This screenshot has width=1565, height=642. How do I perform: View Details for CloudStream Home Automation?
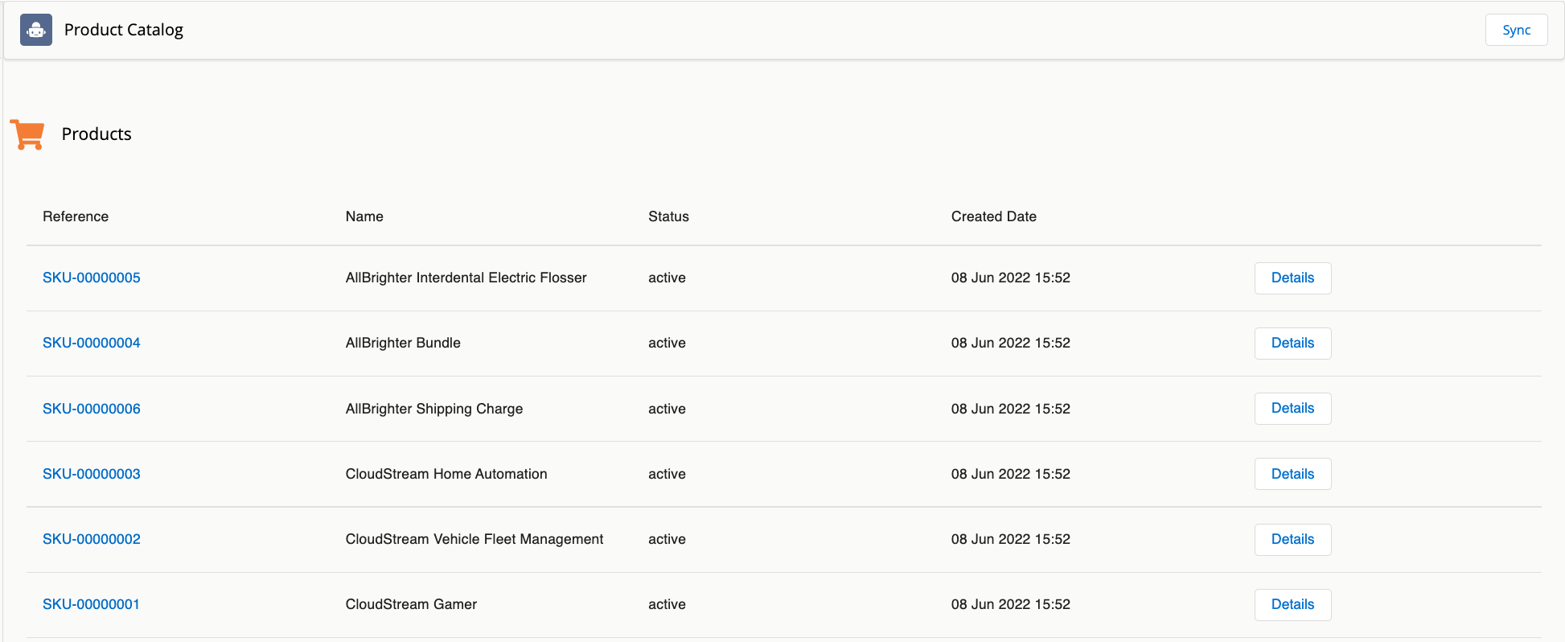(1292, 474)
